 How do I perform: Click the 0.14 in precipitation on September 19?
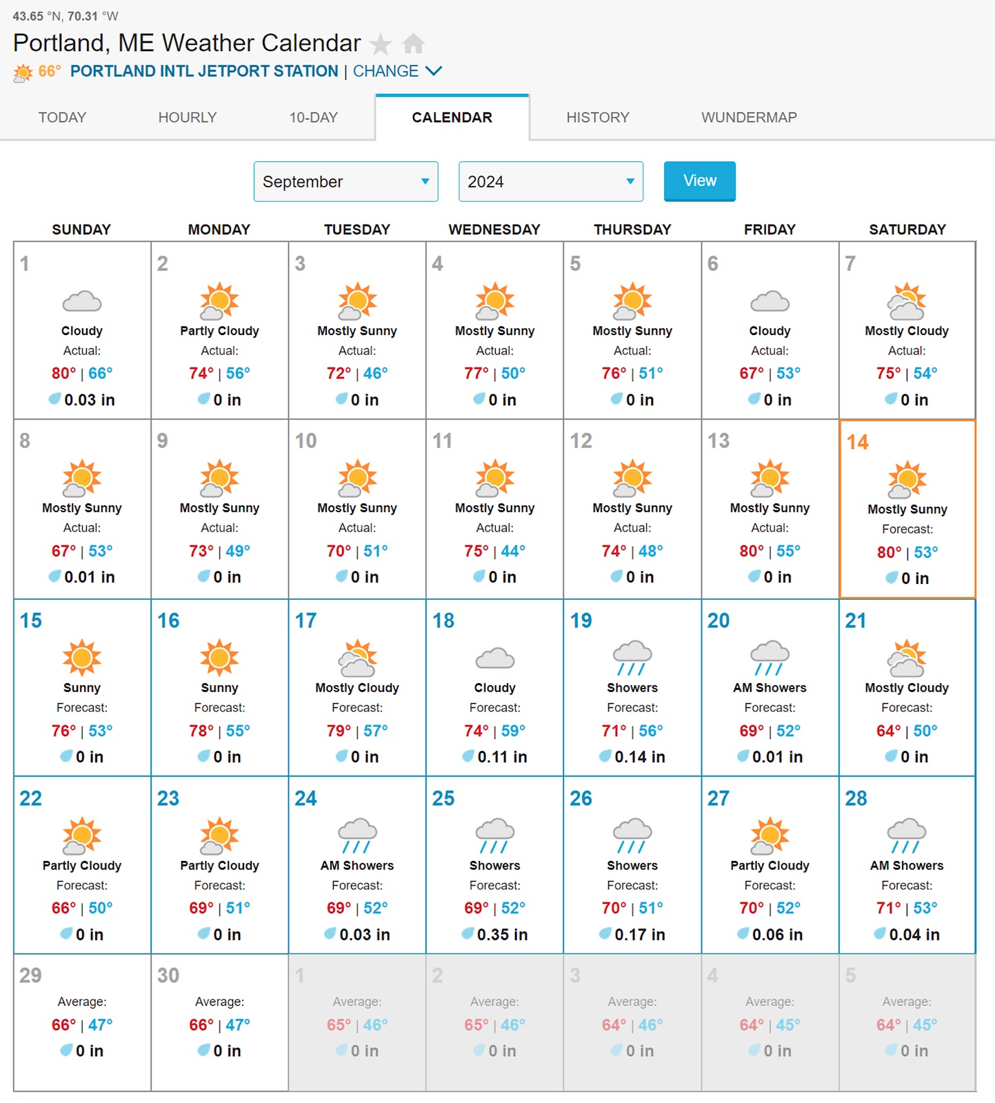(640, 756)
